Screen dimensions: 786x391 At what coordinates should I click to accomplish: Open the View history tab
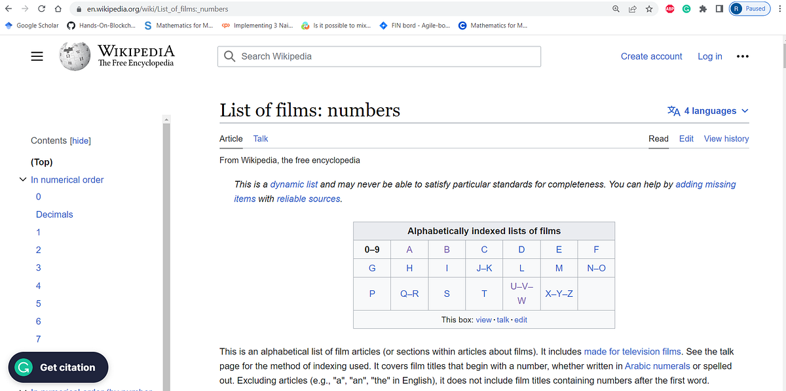(726, 139)
